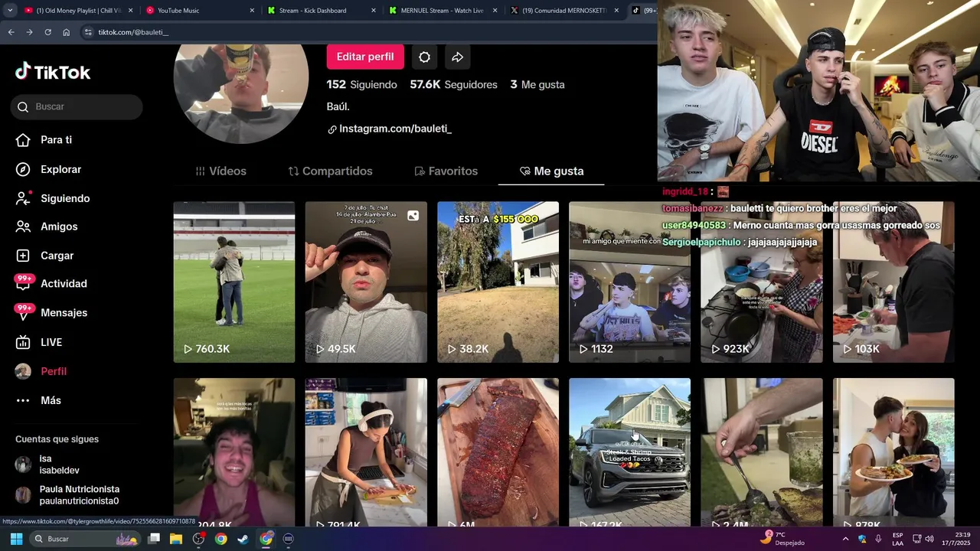
Task: Click the Windows taskbar Buscar search box
Action: tap(84, 539)
